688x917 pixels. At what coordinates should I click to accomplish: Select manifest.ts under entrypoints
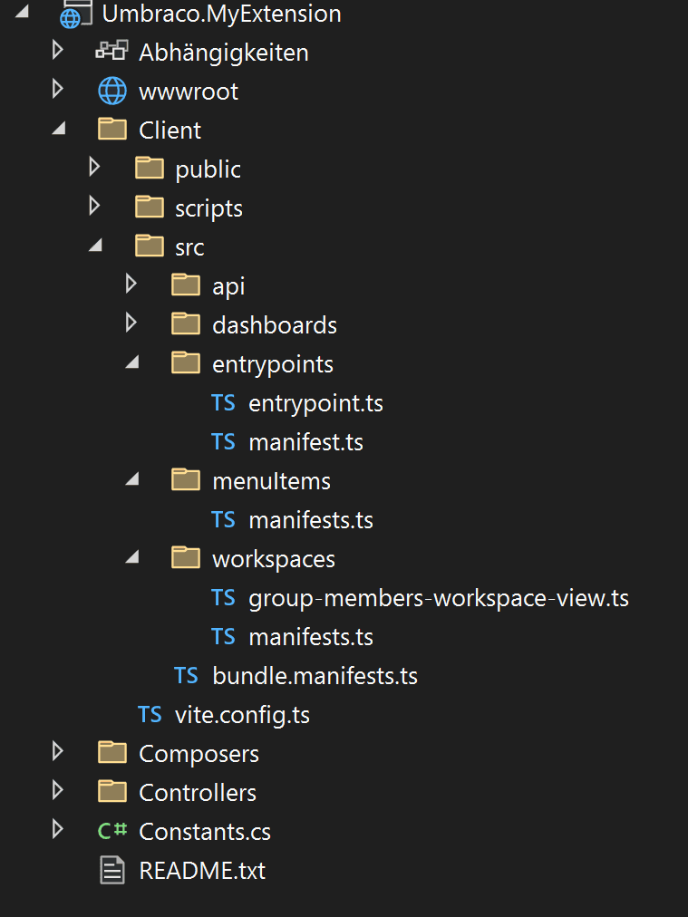click(x=305, y=442)
